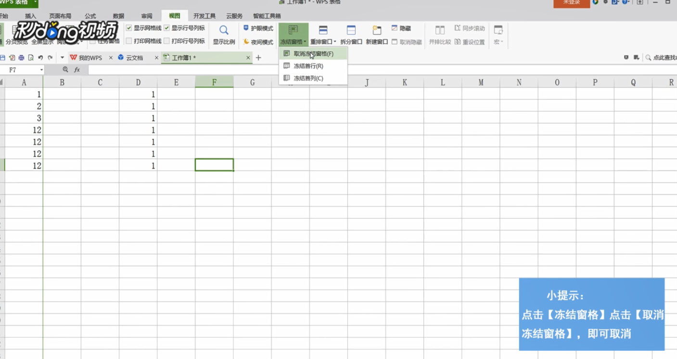Open the 显示比例 zoom dialog

[224, 35]
